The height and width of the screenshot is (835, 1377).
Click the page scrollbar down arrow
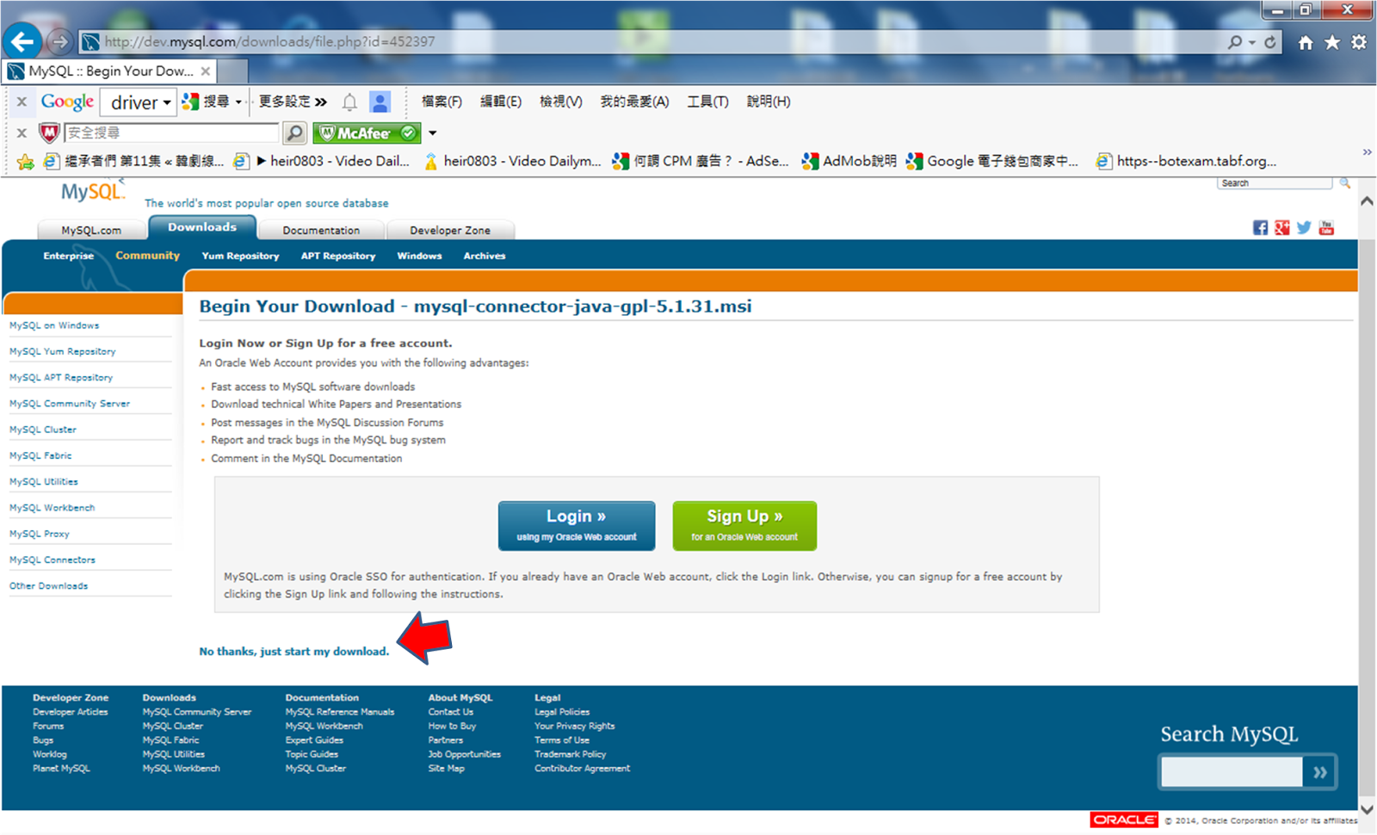pyautogui.click(x=1367, y=809)
